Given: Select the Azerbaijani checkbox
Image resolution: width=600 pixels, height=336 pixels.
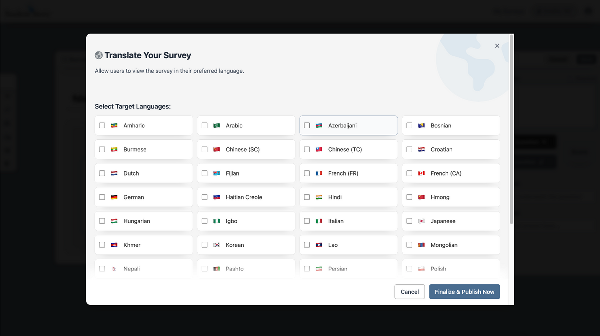Looking at the screenshot, I should pyautogui.click(x=307, y=125).
